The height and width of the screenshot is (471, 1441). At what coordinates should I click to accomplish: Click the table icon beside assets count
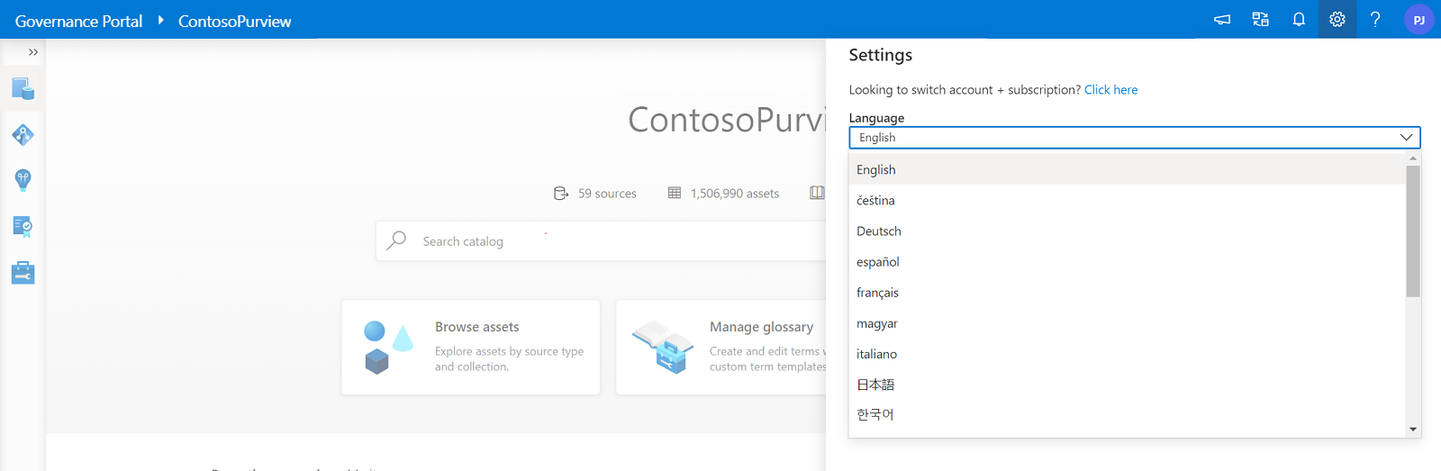click(675, 193)
